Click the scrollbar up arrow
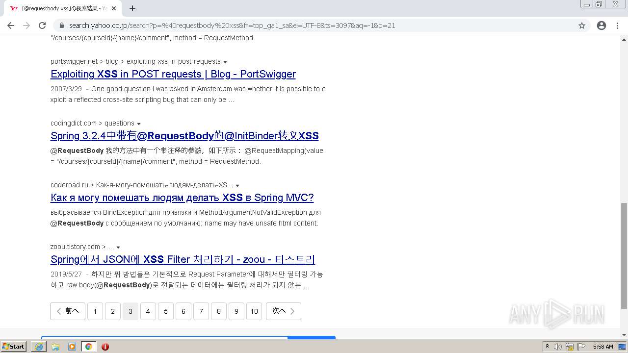This screenshot has width=628, height=353. (x=624, y=39)
